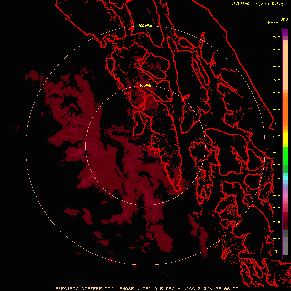Click the 3 JAN 26 date text
291x291 pixels.
[x=210, y=289]
